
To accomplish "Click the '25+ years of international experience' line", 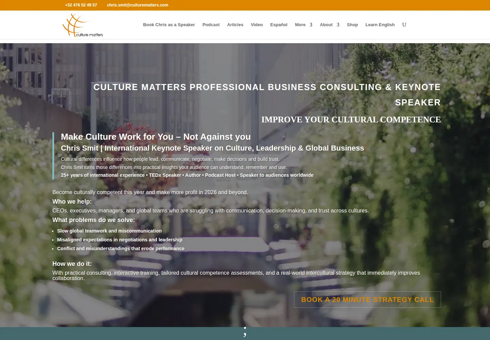I will [187, 175].
